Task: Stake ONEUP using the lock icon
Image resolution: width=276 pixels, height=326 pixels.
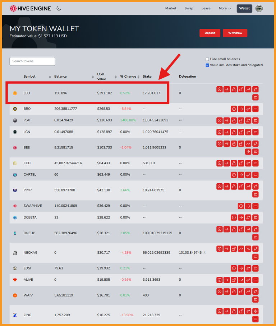Action: [234, 229]
